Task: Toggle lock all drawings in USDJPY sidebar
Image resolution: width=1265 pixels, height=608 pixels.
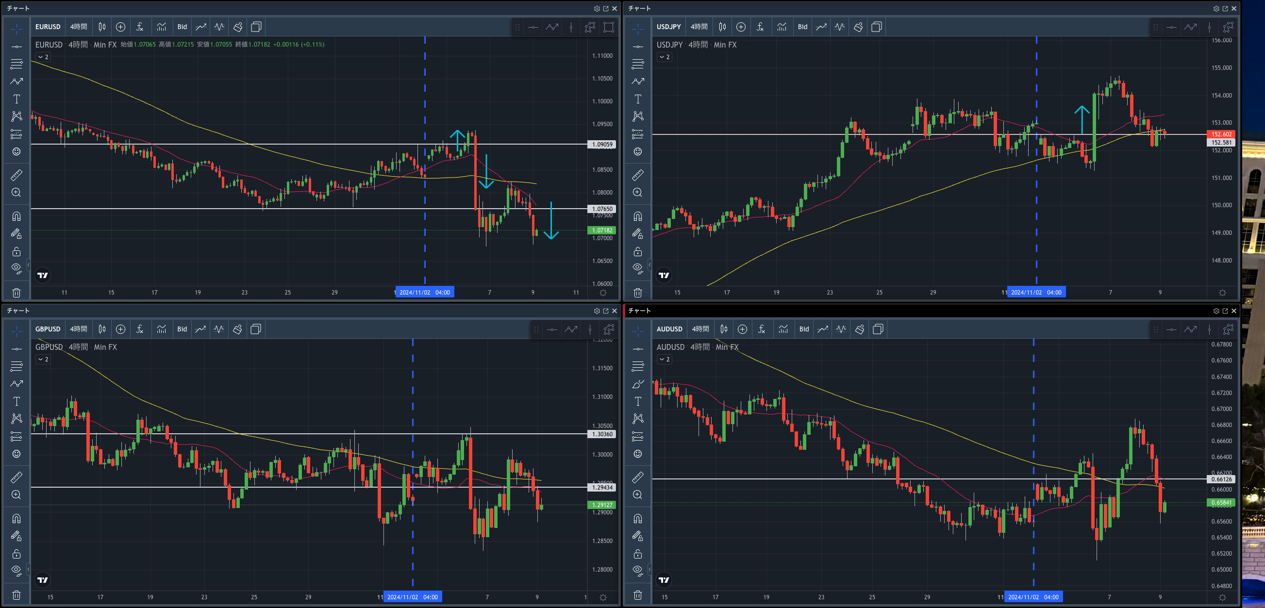Action: 637,252
